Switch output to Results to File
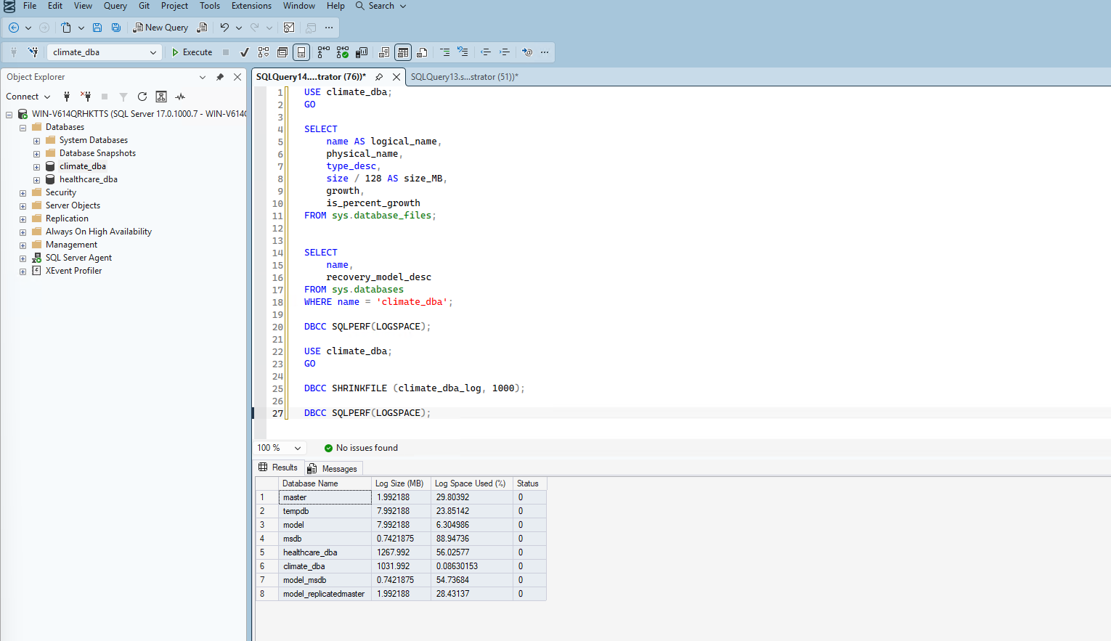 (x=422, y=52)
